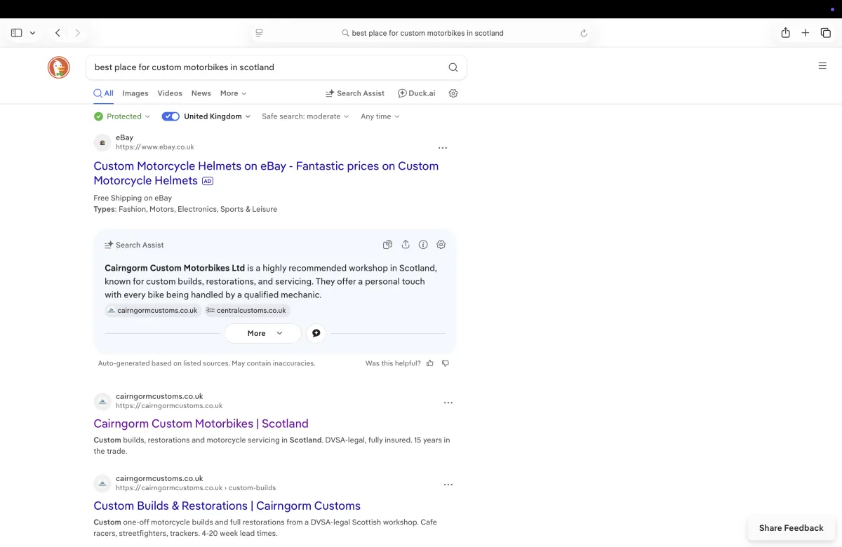
Task: Switch to the Videos tab
Action: tap(170, 93)
